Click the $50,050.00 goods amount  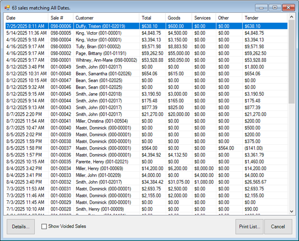(178, 60)
